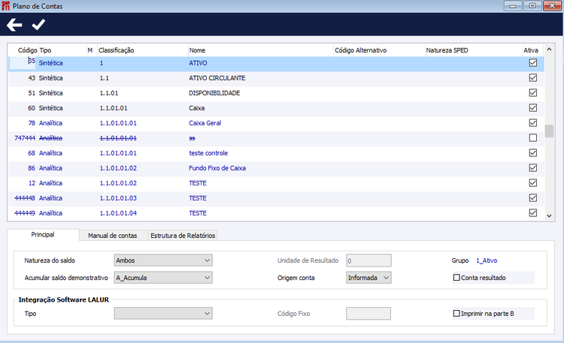The width and height of the screenshot is (564, 343).
Task: Open the Origem conta dropdown
Action: (368, 278)
